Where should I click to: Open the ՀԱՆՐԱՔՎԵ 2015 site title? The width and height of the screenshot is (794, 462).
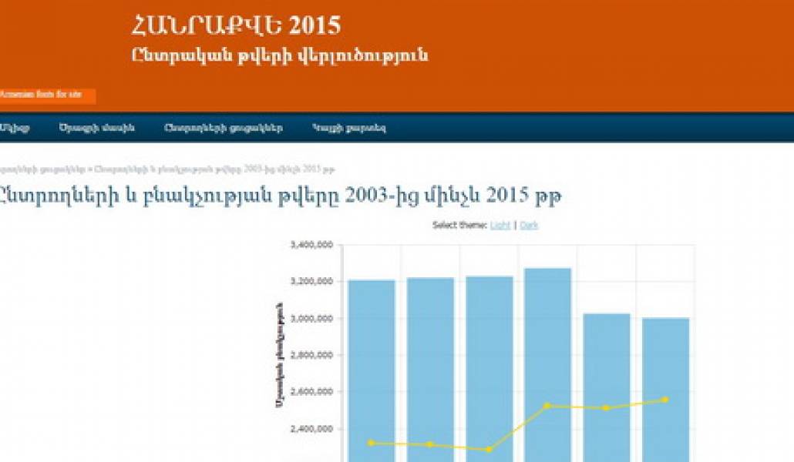coord(236,25)
